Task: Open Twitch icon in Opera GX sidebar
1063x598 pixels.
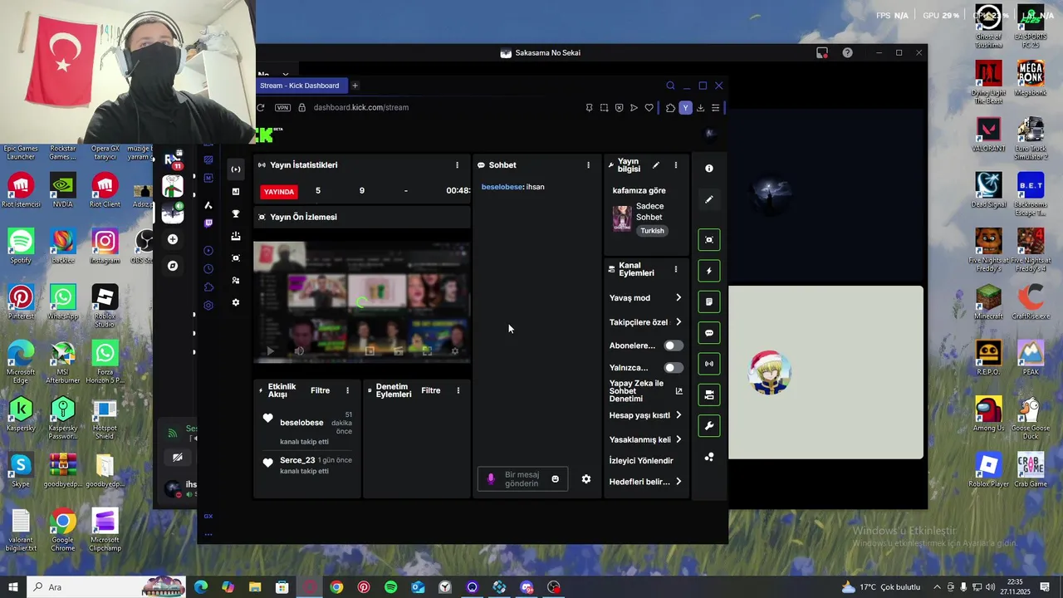Action: point(208,223)
